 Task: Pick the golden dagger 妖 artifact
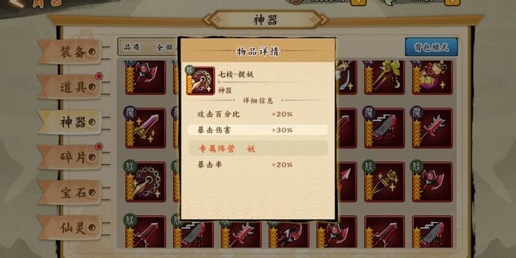(384, 181)
